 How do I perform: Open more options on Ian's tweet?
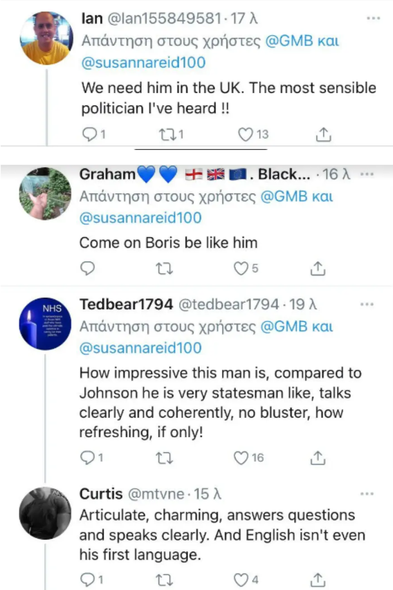click(373, 18)
